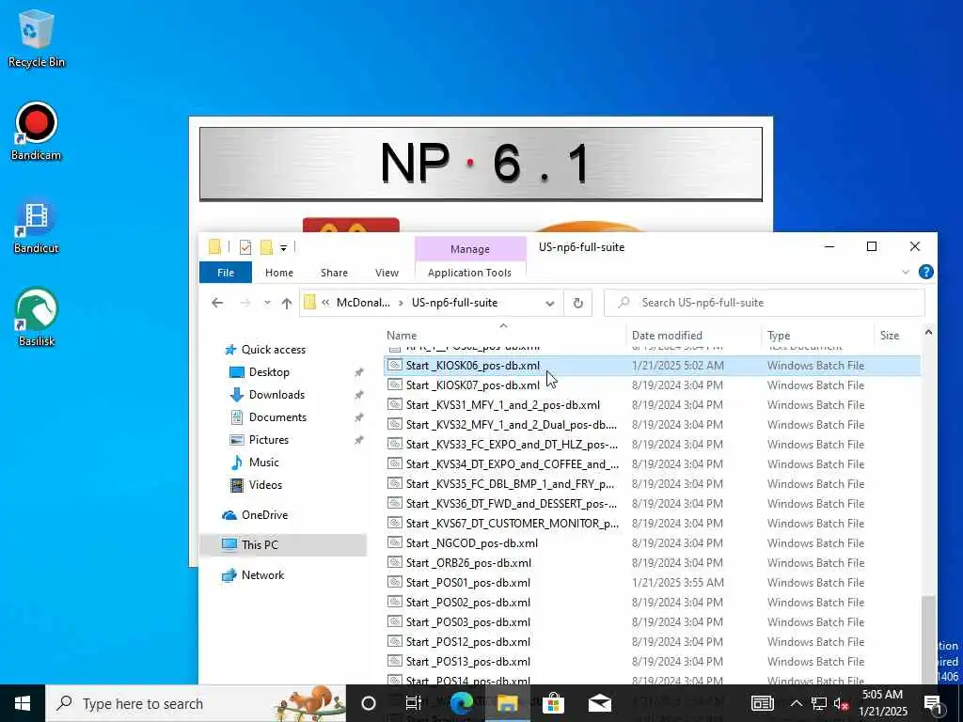This screenshot has height=722, width=963.
Task: Select Start_KVS67_DT_CUSTOMER_MONITOR file
Action: coord(653,523)
